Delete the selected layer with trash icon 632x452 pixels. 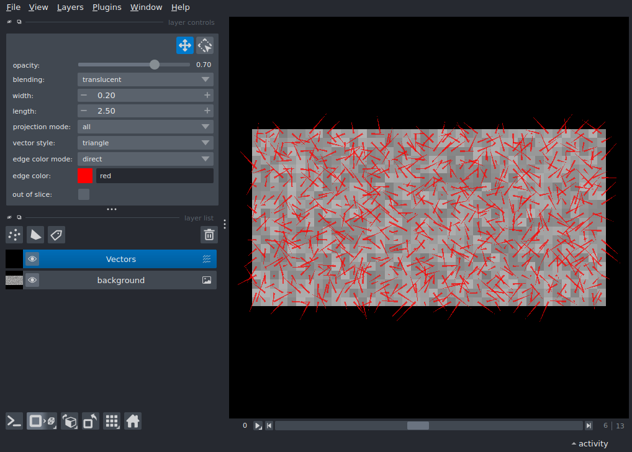pyautogui.click(x=209, y=235)
